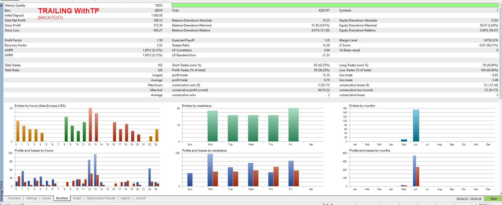Select the Gross Profit value 572.39
Screen dimensions: 502x205
158,25
